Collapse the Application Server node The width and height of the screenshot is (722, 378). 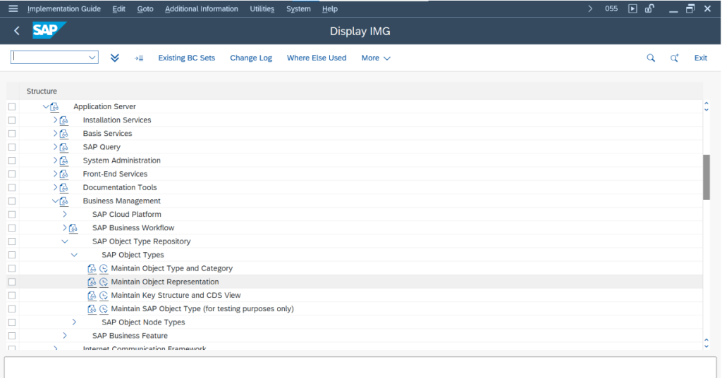click(x=46, y=107)
